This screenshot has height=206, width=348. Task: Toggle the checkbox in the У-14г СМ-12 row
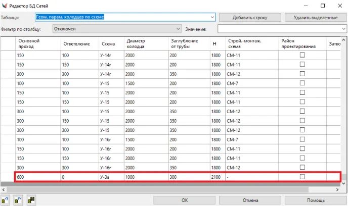click(x=302, y=74)
